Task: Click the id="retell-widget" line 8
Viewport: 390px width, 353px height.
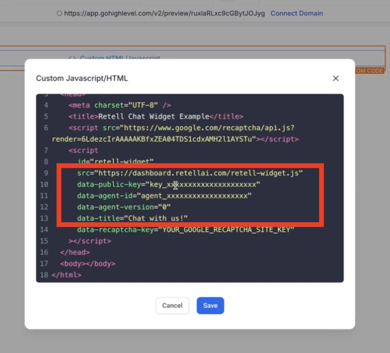Action: click(116, 162)
